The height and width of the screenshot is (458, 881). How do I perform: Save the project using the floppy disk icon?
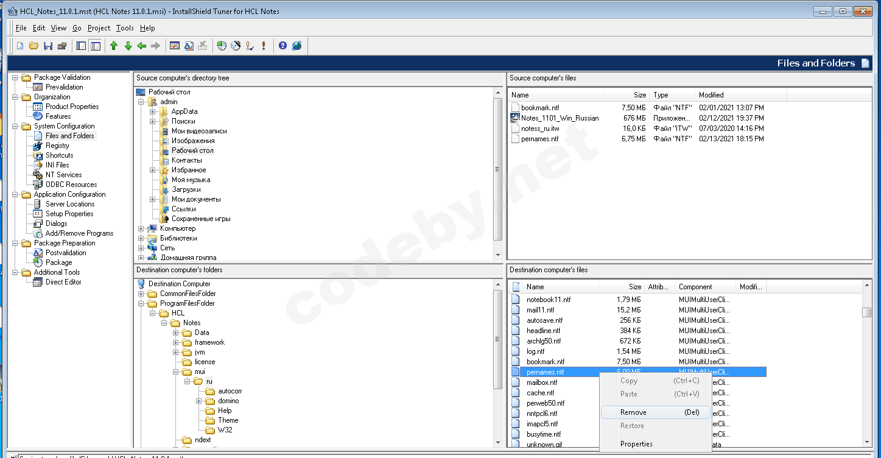click(48, 46)
